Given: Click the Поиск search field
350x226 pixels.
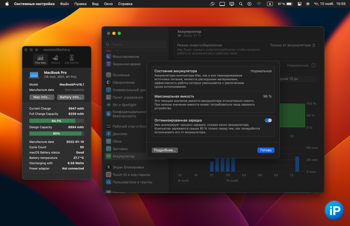Looking at the screenshot, I should coord(135,44).
